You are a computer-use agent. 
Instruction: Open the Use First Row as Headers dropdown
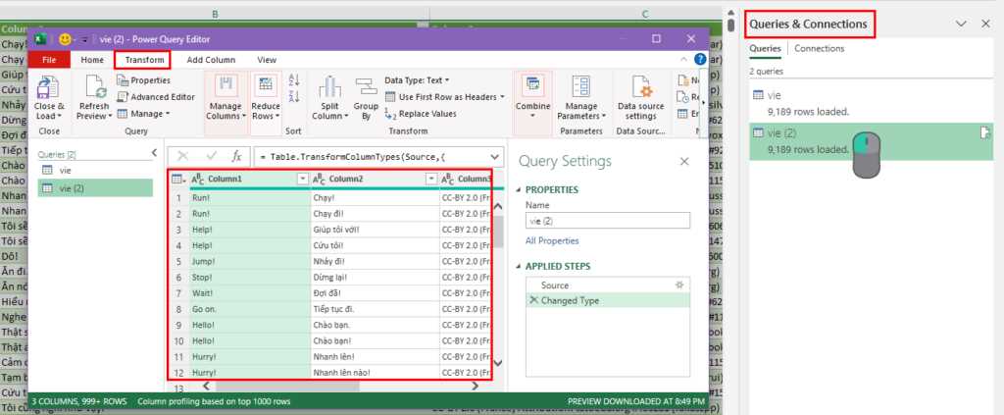pyautogui.click(x=445, y=97)
